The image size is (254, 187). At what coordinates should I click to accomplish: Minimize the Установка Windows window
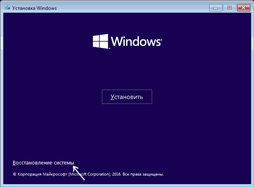point(216,8)
